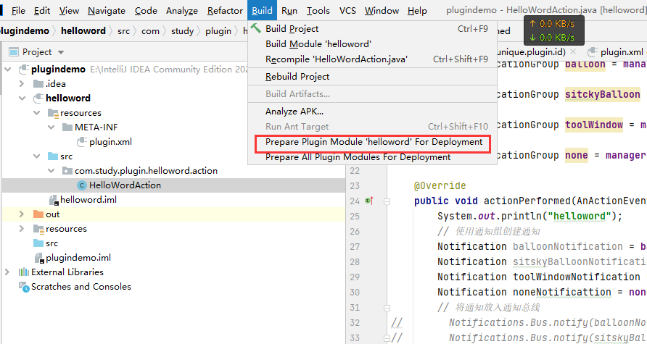Select Prepare All Plugin Modules For Deployment
The height and width of the screenshot is (344, 647).
point(372,157)
